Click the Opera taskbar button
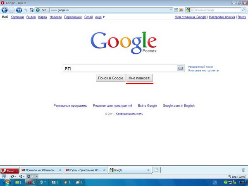Screen dimensions: 248x186 point(31,183)
